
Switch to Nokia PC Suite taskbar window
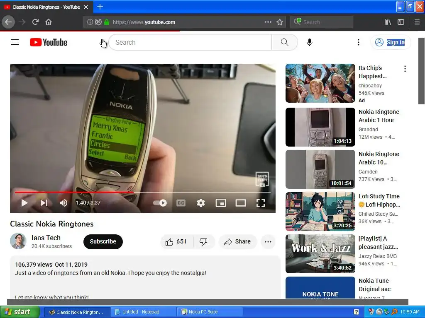point(210,312)
